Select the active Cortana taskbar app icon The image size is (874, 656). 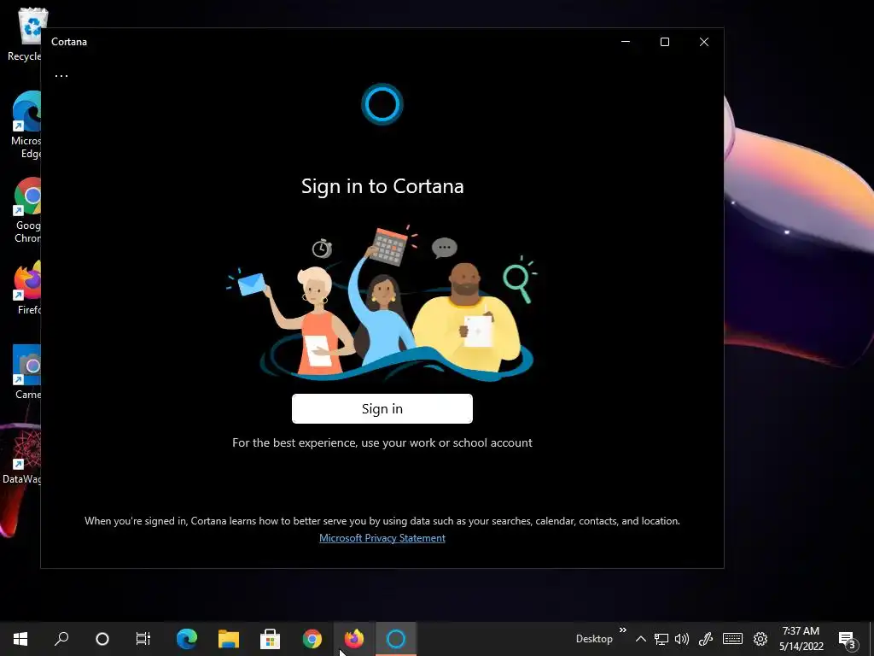click(396, 638)
